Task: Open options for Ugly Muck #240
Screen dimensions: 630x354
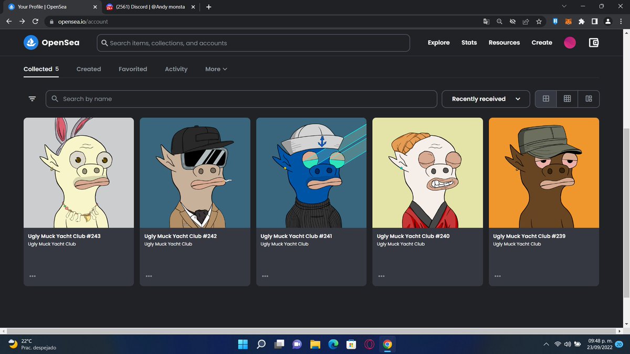Action: click(381, 275)
